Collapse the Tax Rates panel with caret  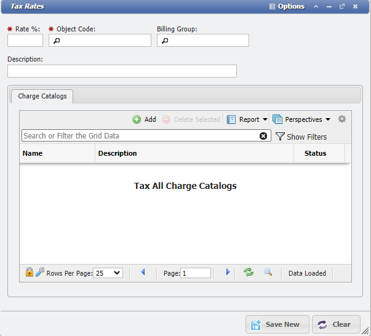coord(316,6)
